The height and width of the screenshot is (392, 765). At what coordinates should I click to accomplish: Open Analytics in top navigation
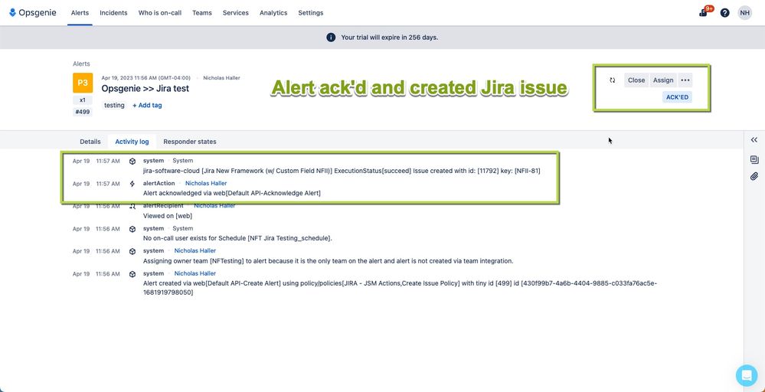[x=273, y=13]
